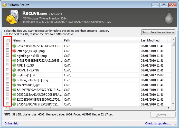Click file name E2C0BD94648B73B38D76516756

pyautogui.click(x=39, y=100)
